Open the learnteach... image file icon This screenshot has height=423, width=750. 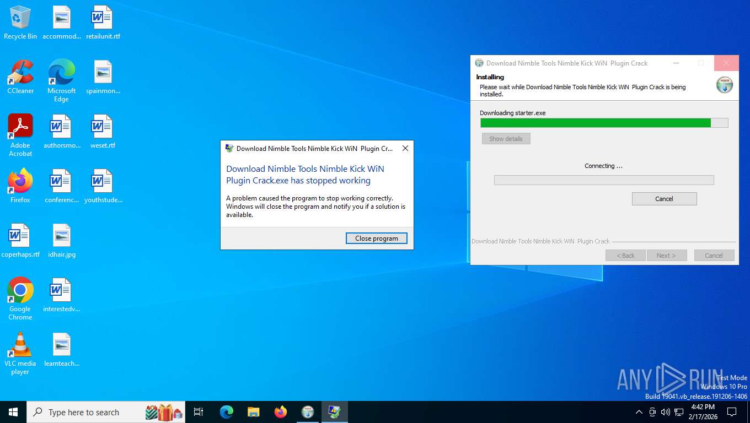coord(62,350)
